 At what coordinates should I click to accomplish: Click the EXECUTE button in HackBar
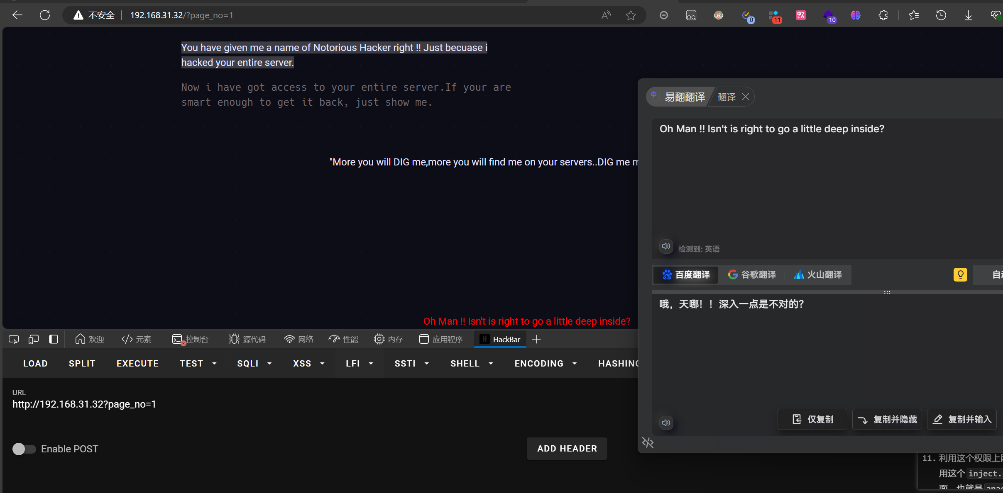tap(137, 364)
